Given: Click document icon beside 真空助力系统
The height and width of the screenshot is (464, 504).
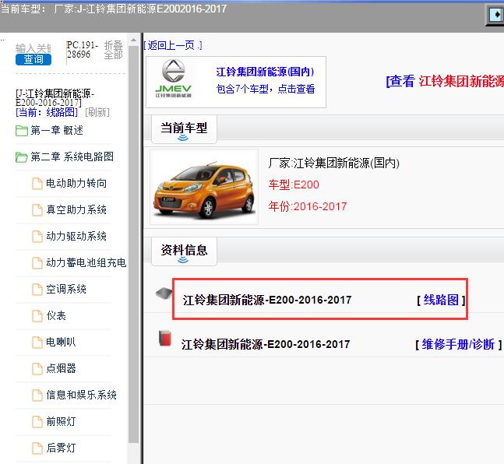Looking at the screenshot, I should [37, 210].
